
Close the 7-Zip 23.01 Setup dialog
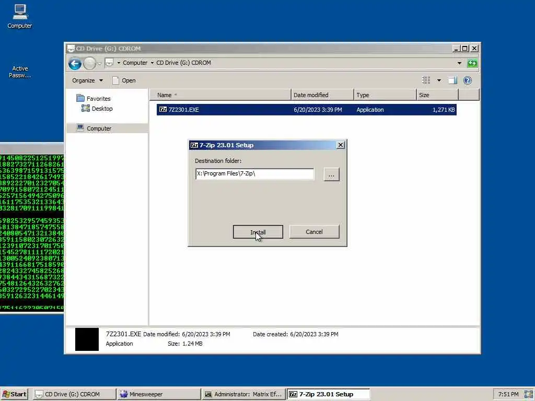[341, 145]
